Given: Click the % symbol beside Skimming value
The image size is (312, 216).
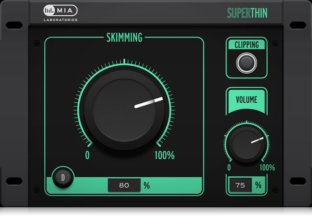Looking at the screenshot, I should [147, 185].
